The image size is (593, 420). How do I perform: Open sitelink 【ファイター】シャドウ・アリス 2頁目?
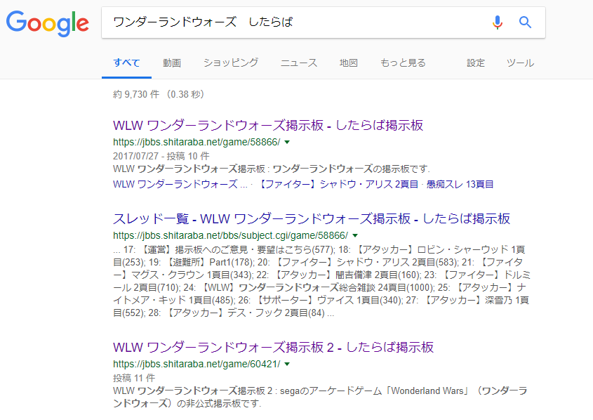tap(338, 184)
